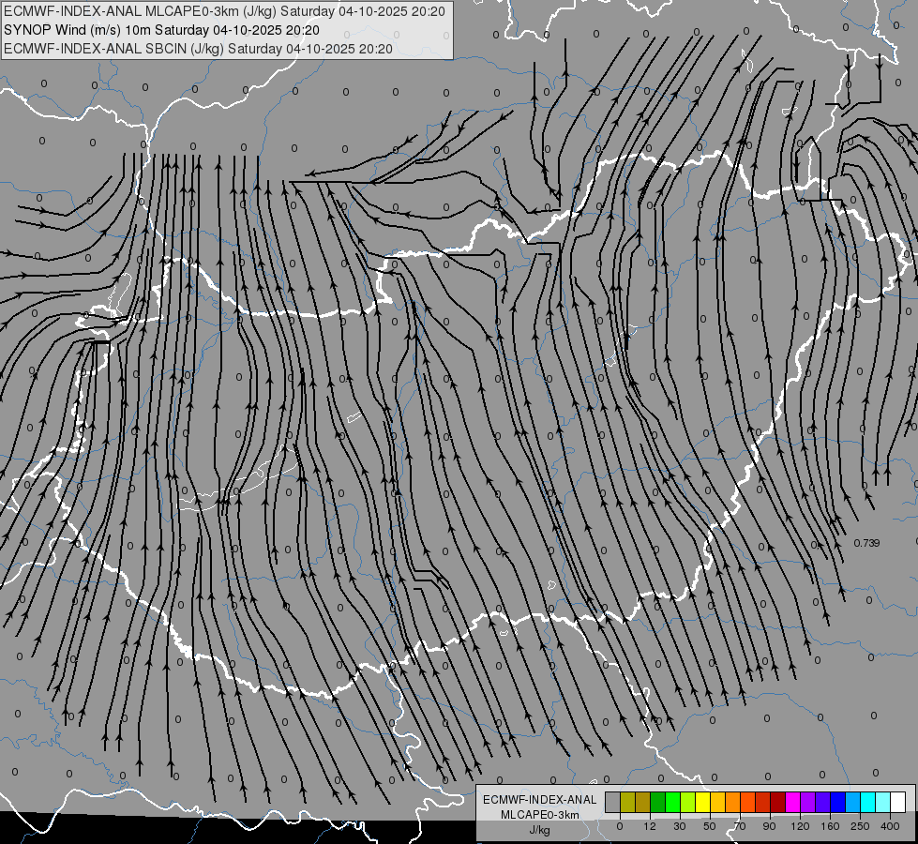The height and width of the screenshot is (844, 918).
Task: Click the title line 'ECMWF-INDEX-ANAL MLCAPE0-3km (J/kg)'
Action: click(224, 11)
